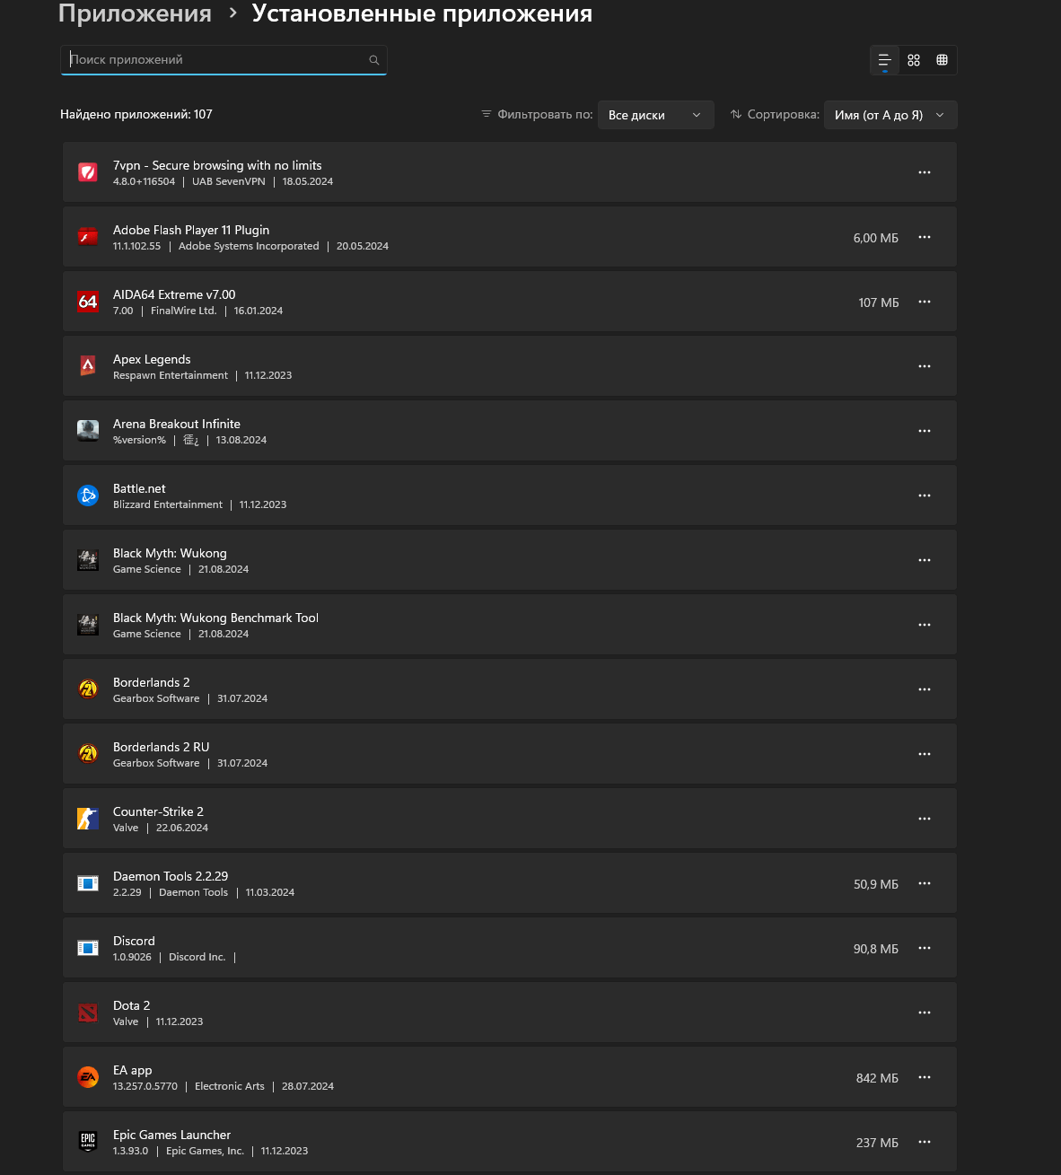Open more options for Black Myth: Wukong
Screen dimensions: 1061x1175
tap(925, 560)
